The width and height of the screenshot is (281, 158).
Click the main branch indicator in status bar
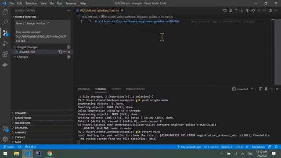coord(9,147)
